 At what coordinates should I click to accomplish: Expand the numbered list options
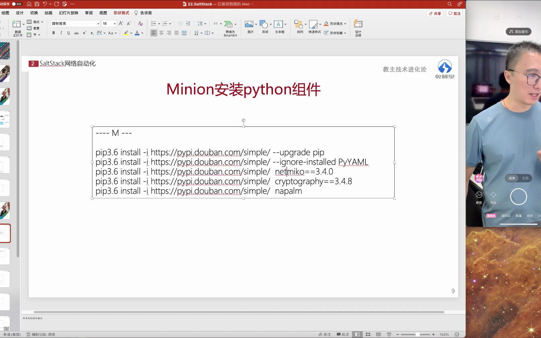[170, 24]
